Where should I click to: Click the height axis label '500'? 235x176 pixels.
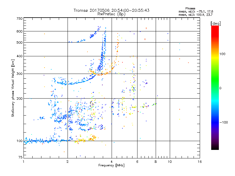[x=20, y=43]
